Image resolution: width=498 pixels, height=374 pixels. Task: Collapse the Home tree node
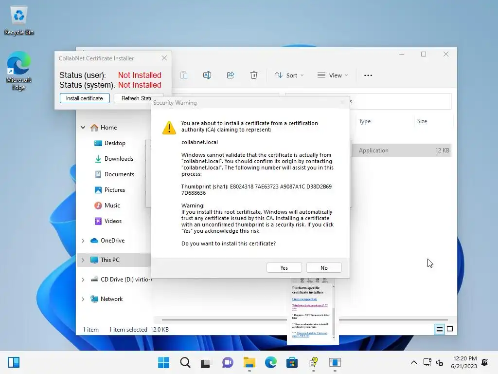click(x=83, y=128)
